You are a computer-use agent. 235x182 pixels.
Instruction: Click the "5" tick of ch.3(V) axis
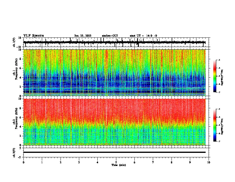coord(20,148)
